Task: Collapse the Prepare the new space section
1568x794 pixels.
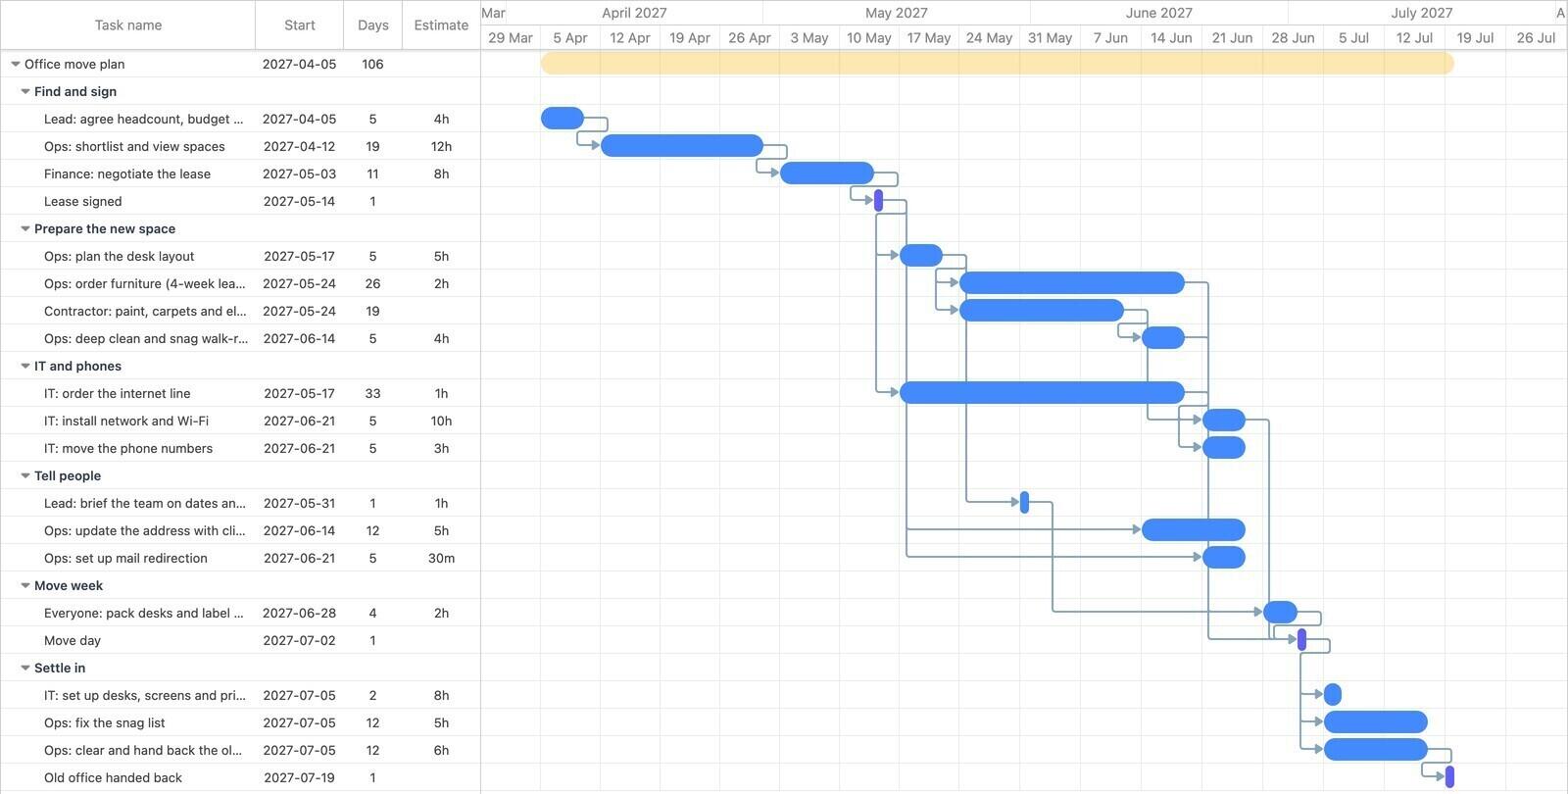Action: (x=25, y=228)
